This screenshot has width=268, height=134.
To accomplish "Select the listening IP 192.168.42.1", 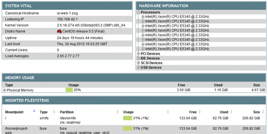I will point(67,19).
